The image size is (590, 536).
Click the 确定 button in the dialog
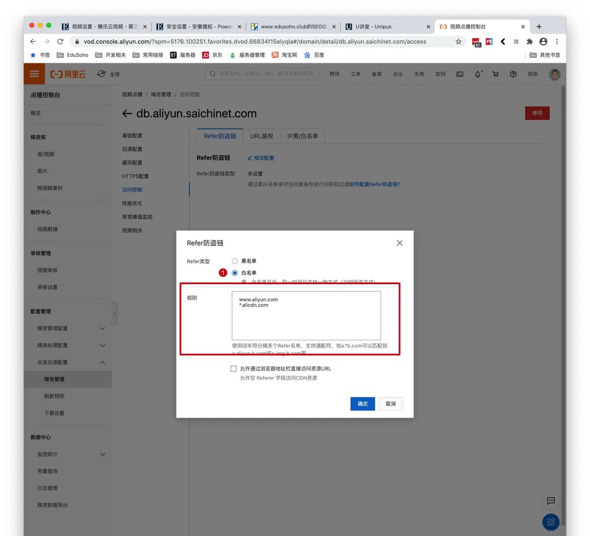pyautogui.click(x=363, y=404)
